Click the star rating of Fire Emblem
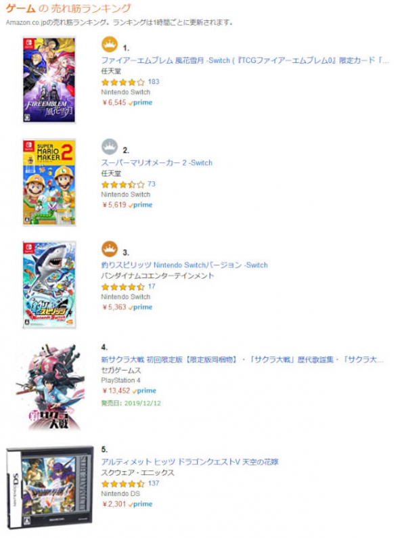Image resolution: width=406 pixels, height=538 pixels. (x=123, y=82)
